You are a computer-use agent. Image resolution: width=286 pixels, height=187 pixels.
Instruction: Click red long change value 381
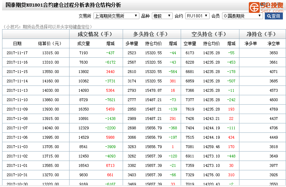173,81
